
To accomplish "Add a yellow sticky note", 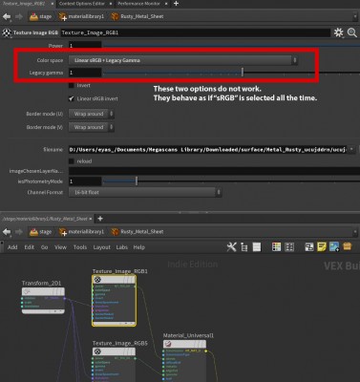I will pyautogui.click(x=322, y=247).
